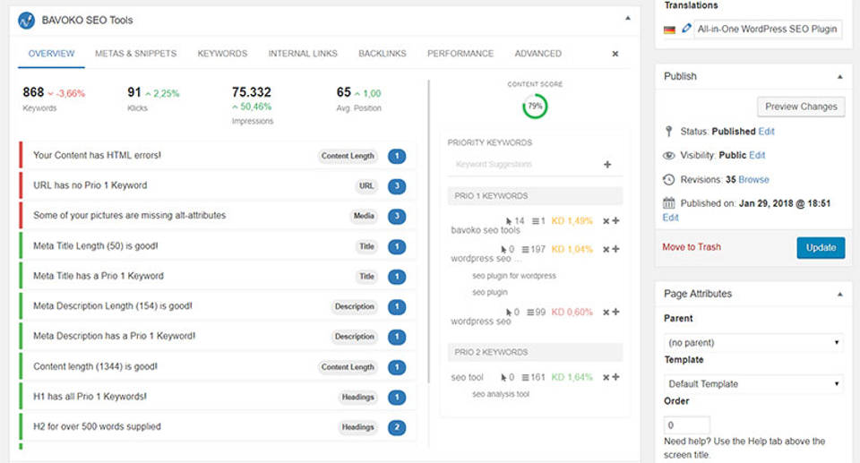The height and width of the screenshot is (463, 860).
Task: Click the pencil icon next to translation field
Action: coord(686,29)
